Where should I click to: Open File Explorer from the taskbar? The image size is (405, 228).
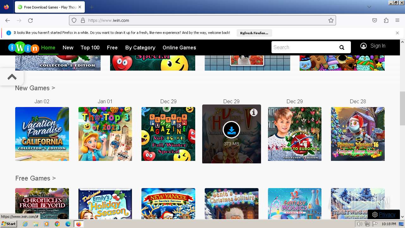[36, 224]
